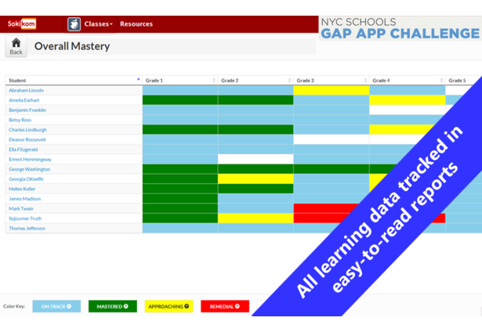Image resolution: width=482 pixels, height=332 pixels.
Task: Click Ernest Hemmingway's white Grade 2 cell
Action: (255, 159)
